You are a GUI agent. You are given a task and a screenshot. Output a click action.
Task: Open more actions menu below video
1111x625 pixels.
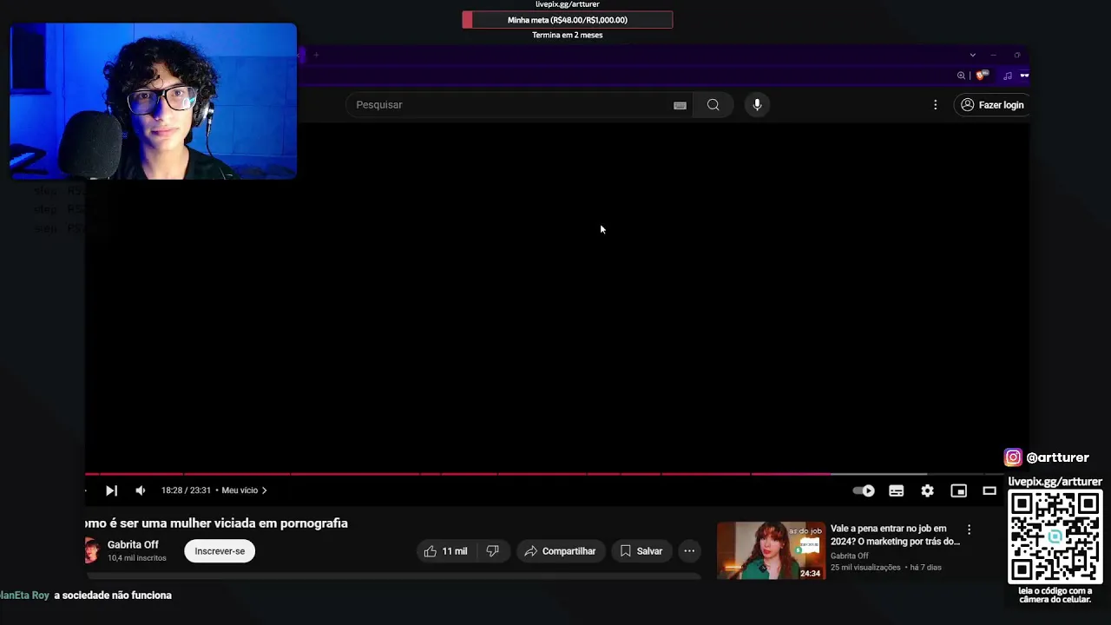689,551
